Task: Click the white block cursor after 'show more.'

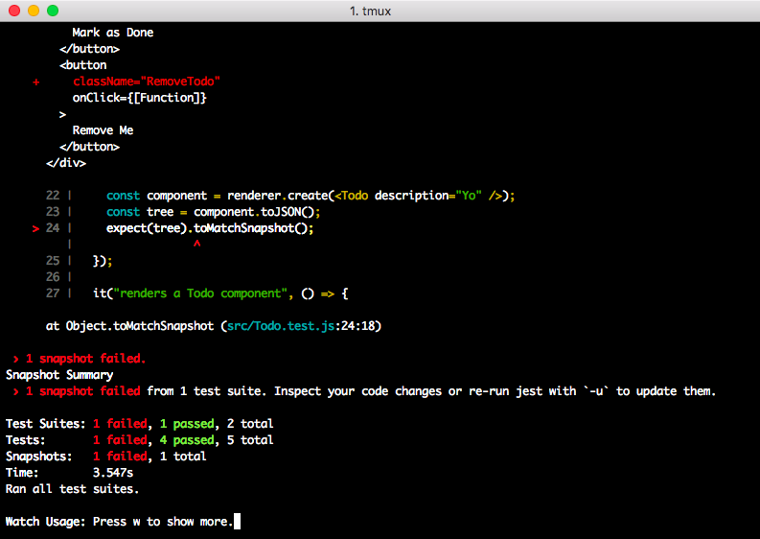Action: coord(238,522)
